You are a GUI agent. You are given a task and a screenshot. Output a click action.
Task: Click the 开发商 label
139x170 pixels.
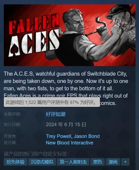[10, 136]
